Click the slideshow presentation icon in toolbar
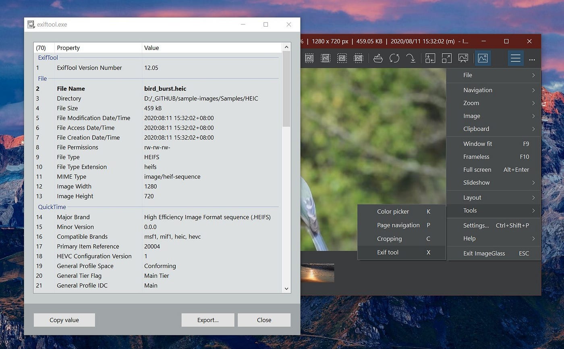The height and width of the screenshot is (349, 564). (x=463, y=58)
